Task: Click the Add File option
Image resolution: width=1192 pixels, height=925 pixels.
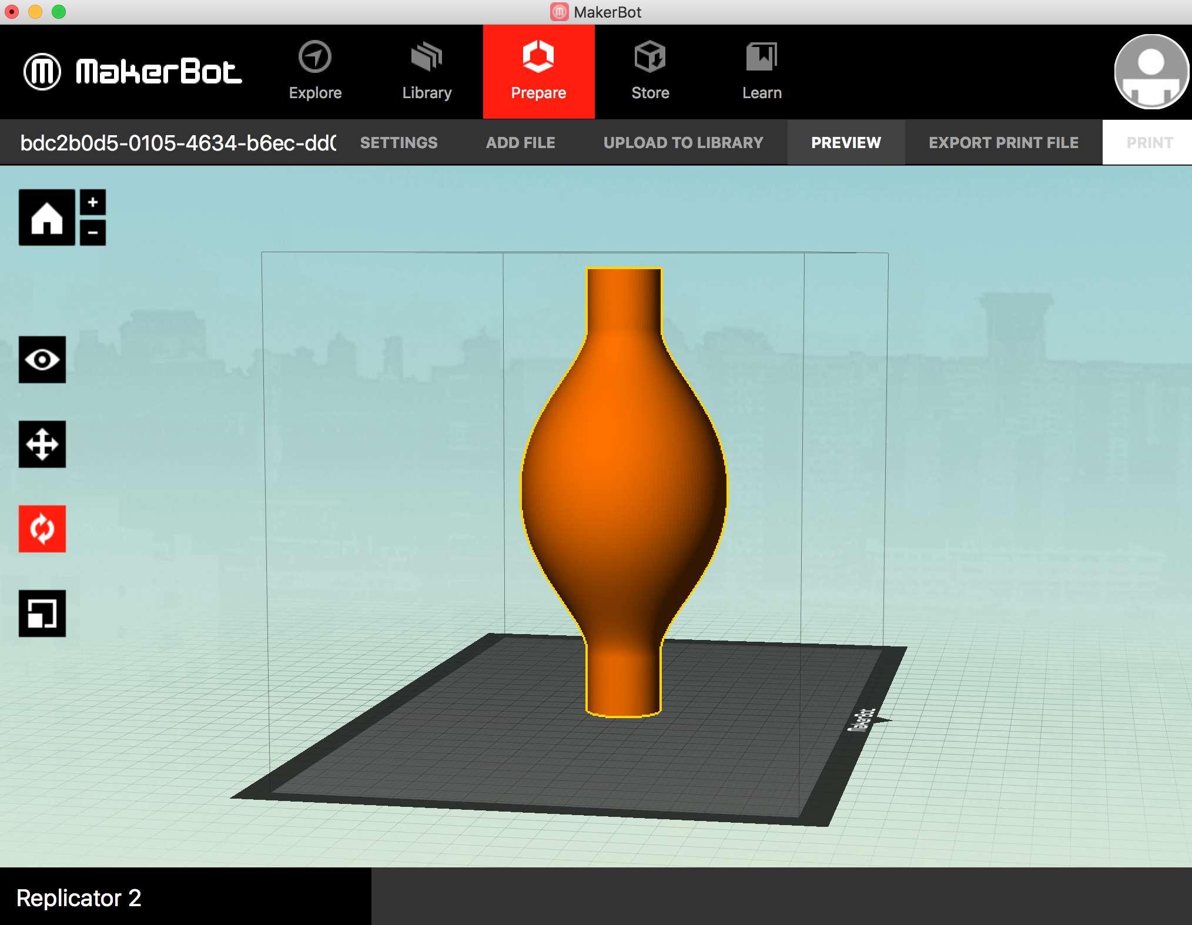Action: pyautogui.click(x=520, y=142)
